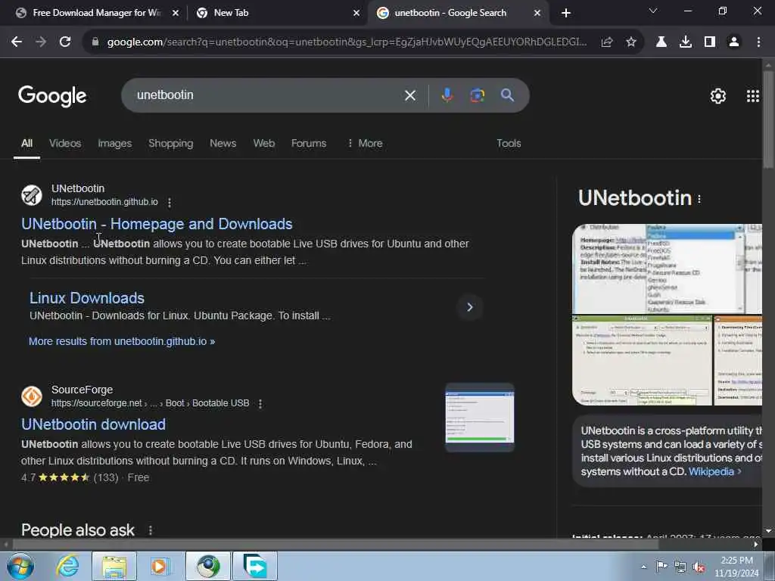
Task: Click the magnifier search button
Action: point(507,95)
